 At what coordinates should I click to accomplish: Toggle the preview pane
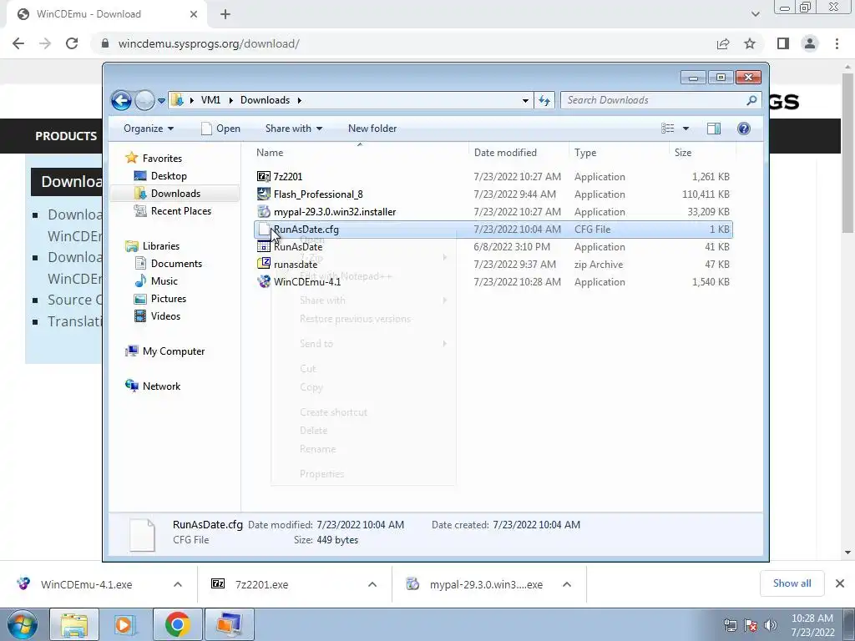coord(714,129)
